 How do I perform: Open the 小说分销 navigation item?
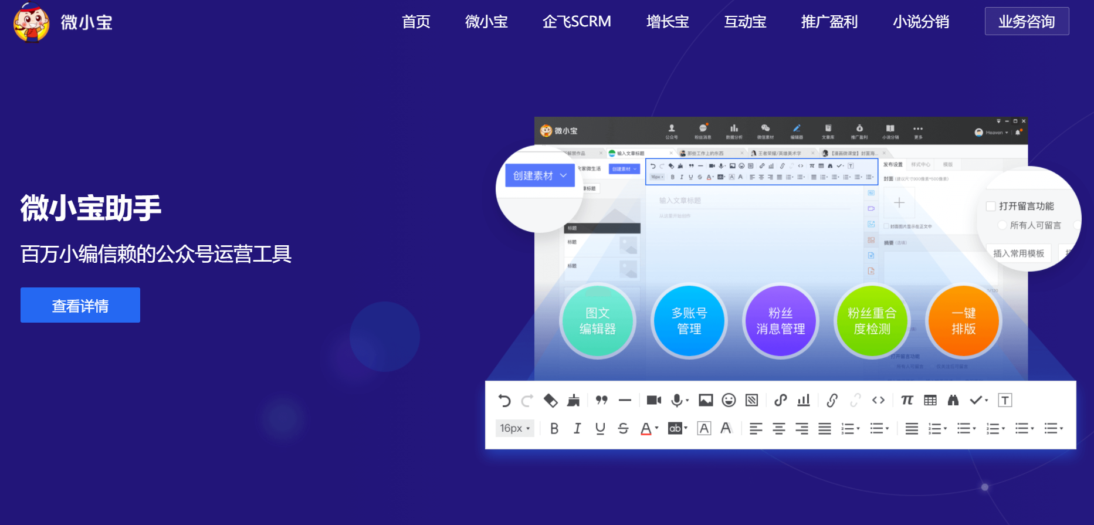point(921,22)
